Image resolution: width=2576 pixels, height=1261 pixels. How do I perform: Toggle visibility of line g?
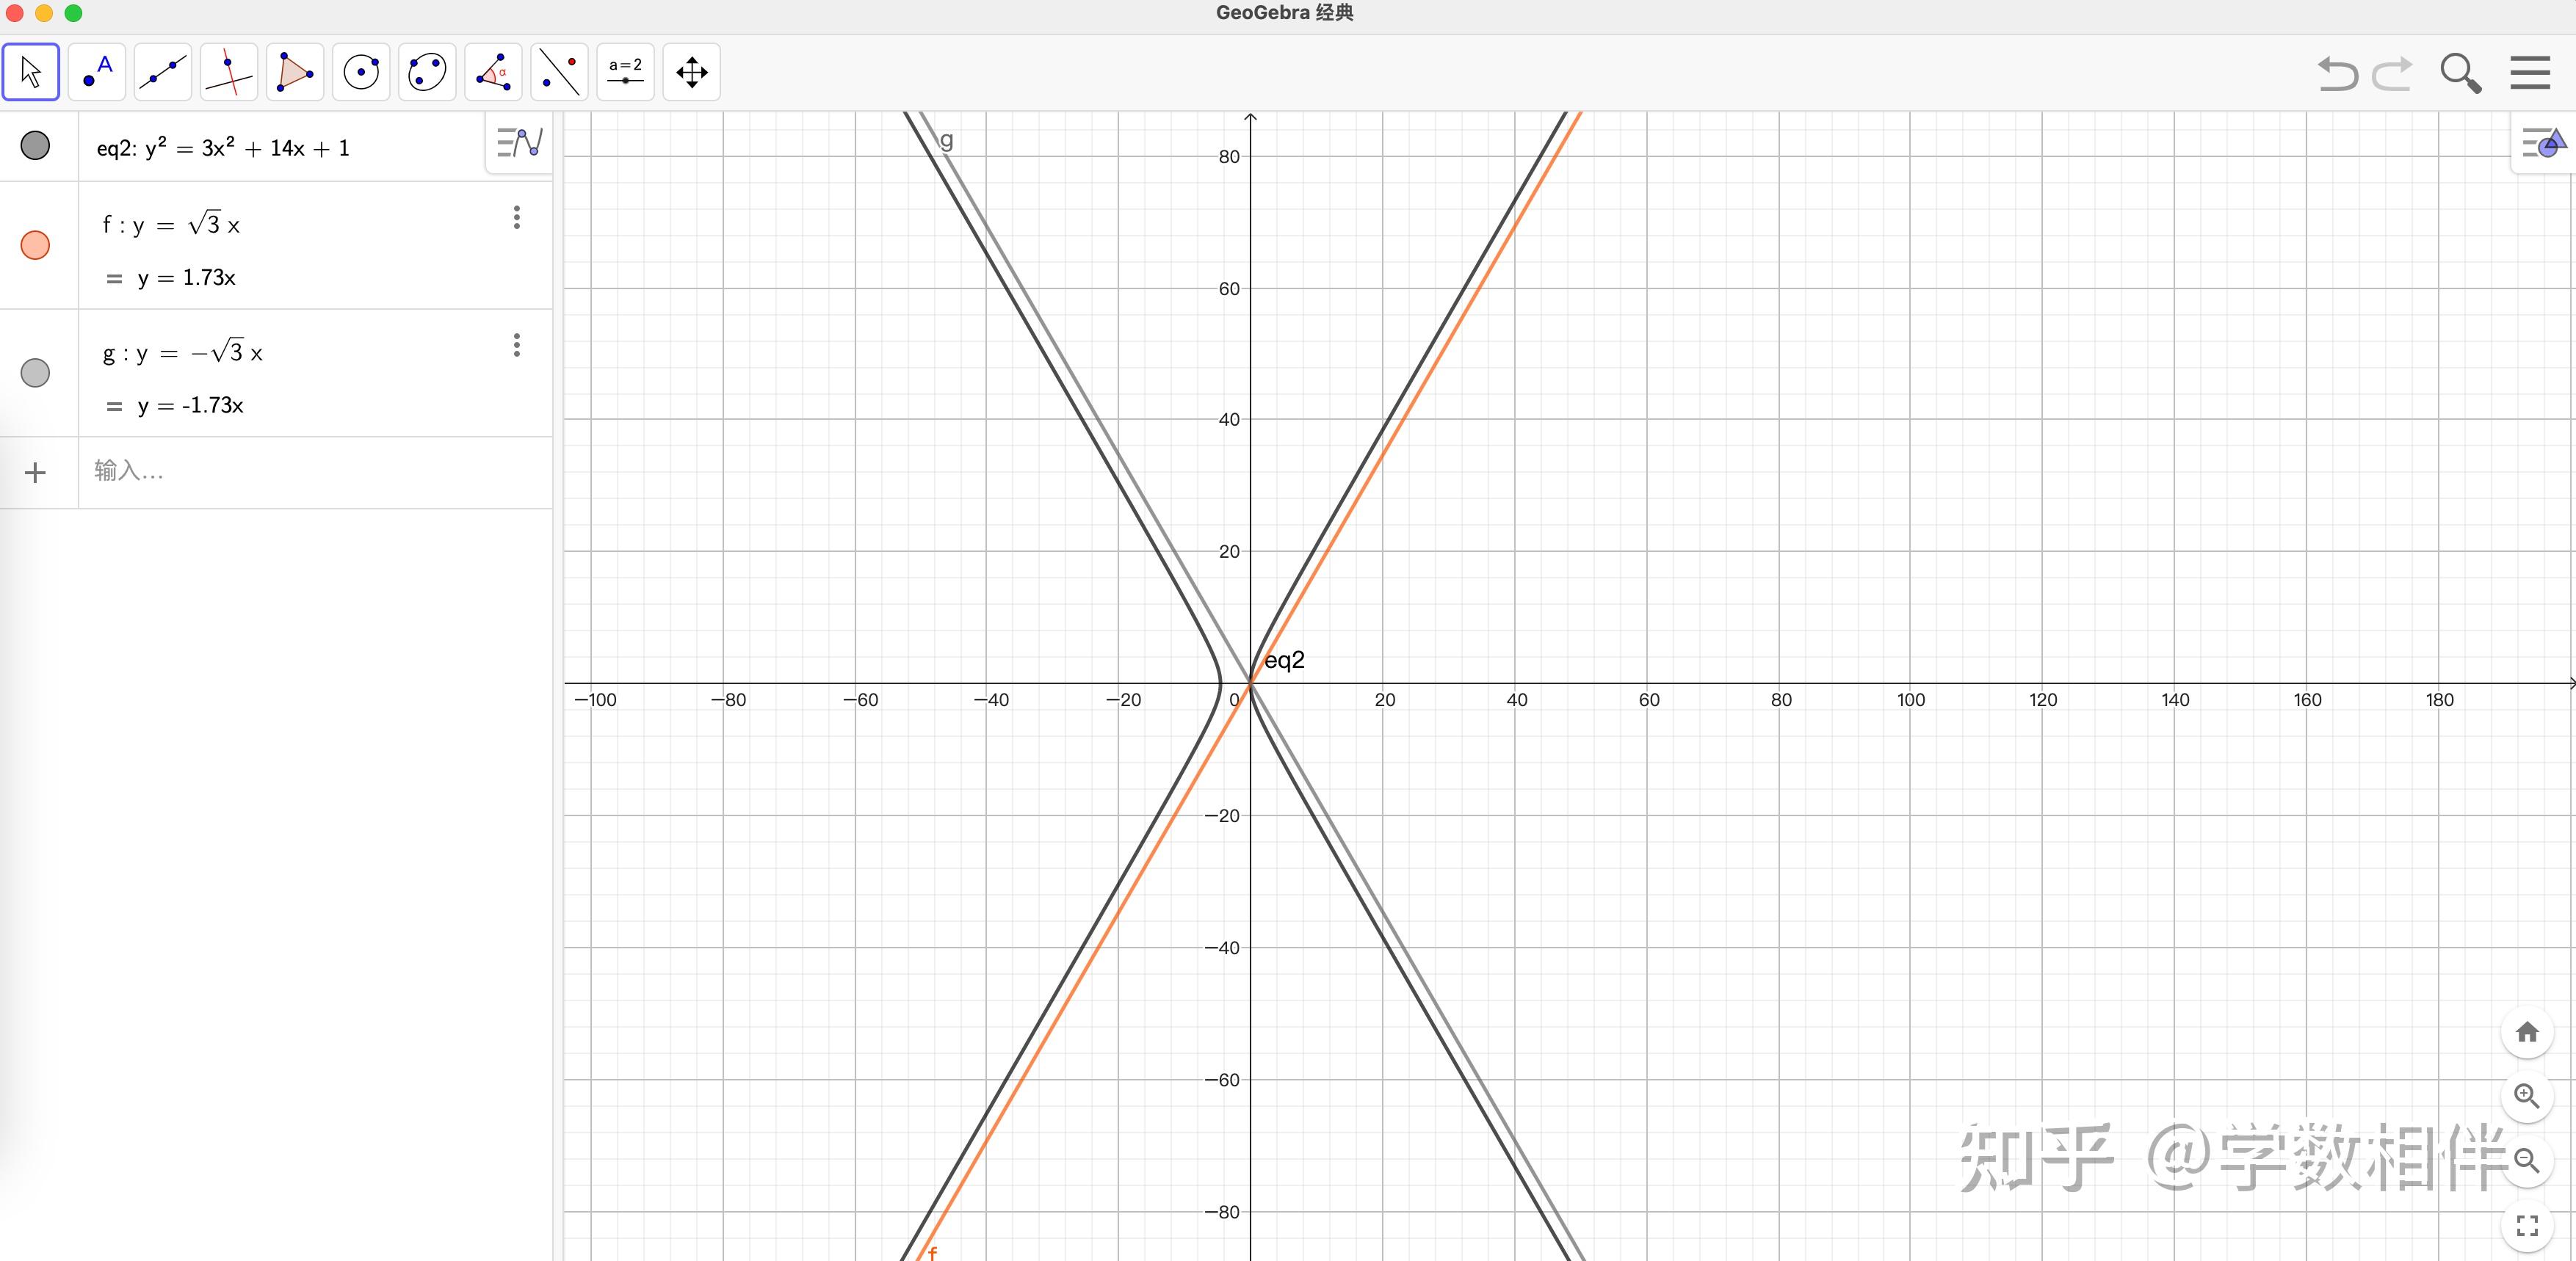point(35,374)
